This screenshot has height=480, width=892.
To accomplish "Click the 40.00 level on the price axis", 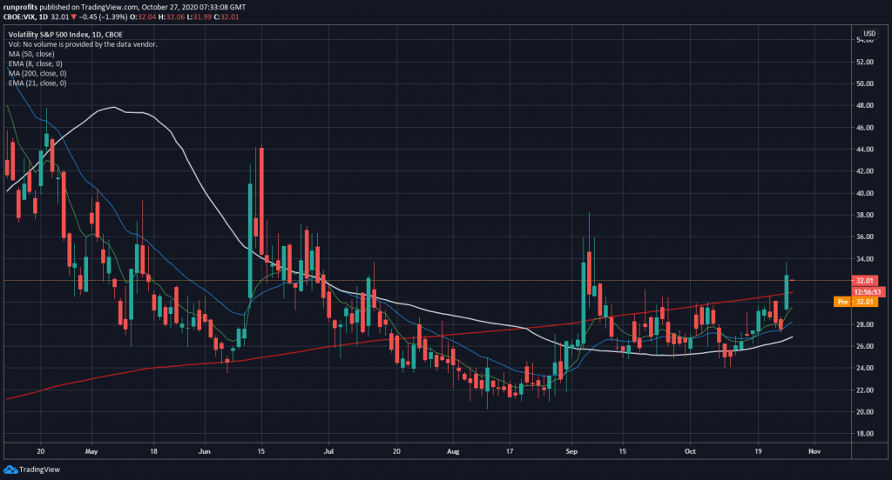I will (x=864, y=193).
